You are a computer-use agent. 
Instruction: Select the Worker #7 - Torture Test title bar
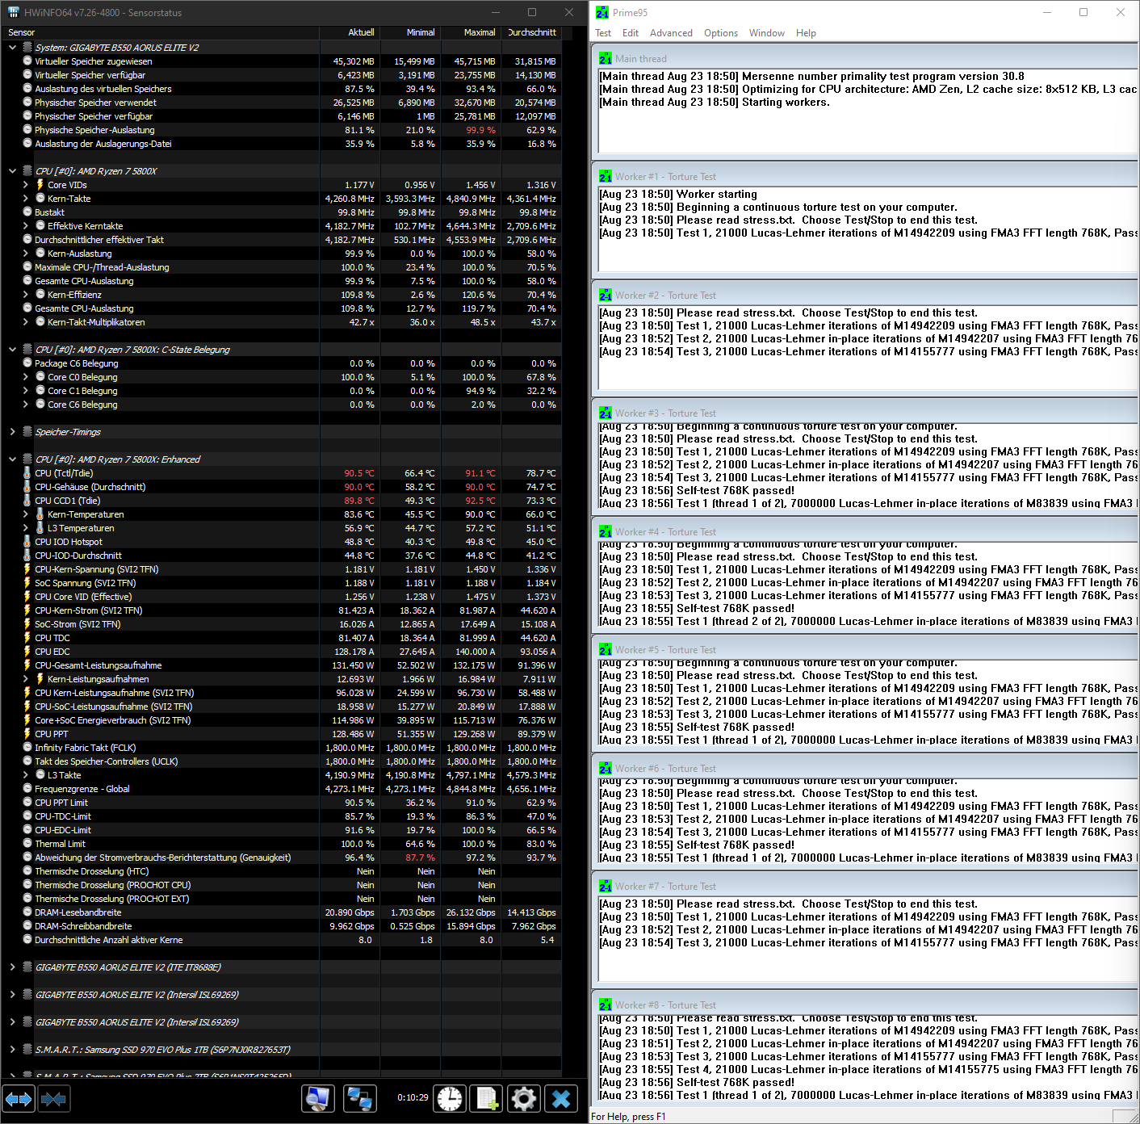click(x=865, y=887)
